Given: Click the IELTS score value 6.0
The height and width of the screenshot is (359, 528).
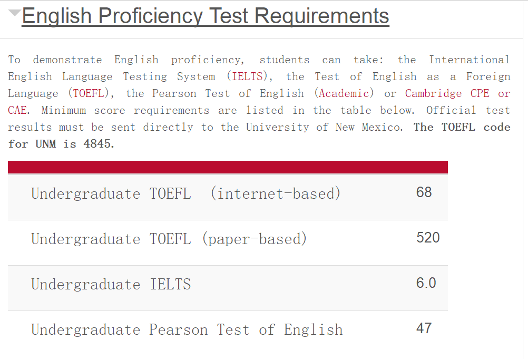Looking at the screenshot, I should (426, 283).
